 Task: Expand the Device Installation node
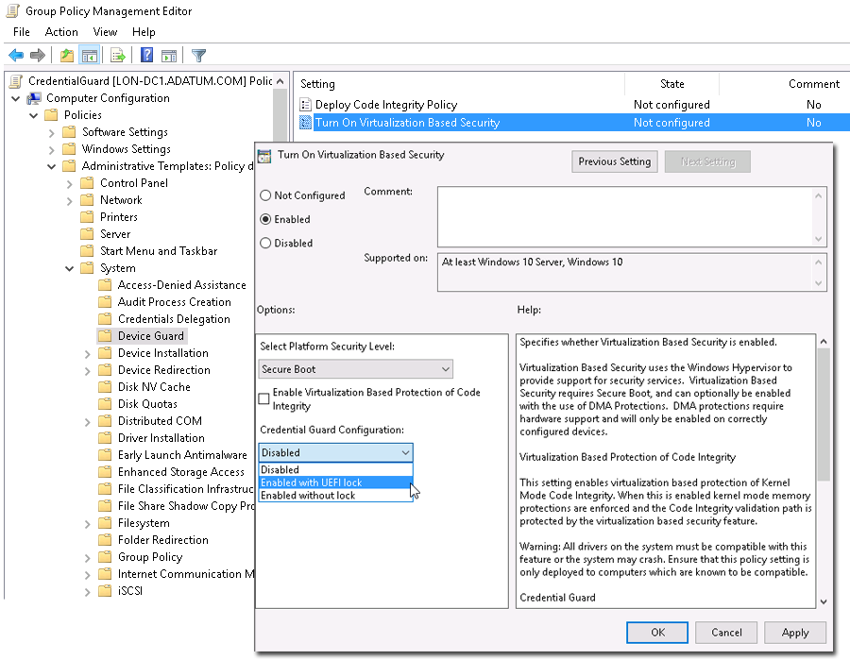(x=87, y=354)
